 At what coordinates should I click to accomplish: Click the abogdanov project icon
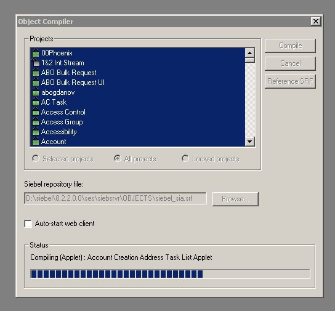(x=36, y=92)
